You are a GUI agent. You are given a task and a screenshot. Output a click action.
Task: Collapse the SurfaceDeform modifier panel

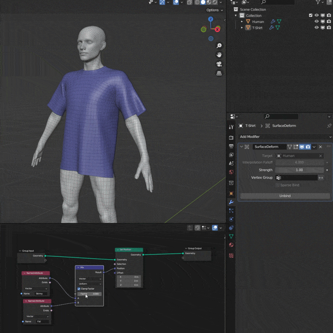(241, 147)
